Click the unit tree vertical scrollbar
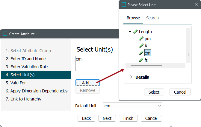The image size is (201, 127). tap(188, 54)
